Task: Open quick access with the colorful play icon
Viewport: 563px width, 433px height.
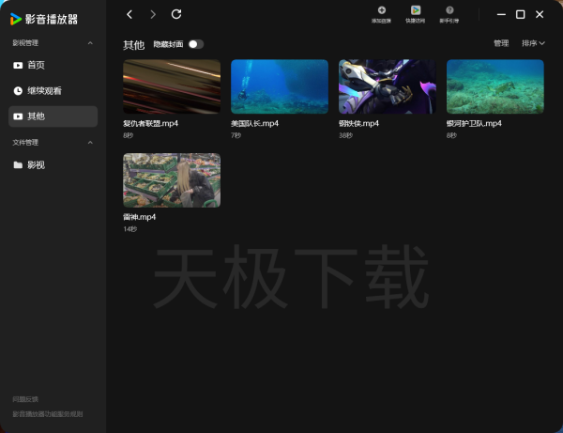Action: click(415, 10)
